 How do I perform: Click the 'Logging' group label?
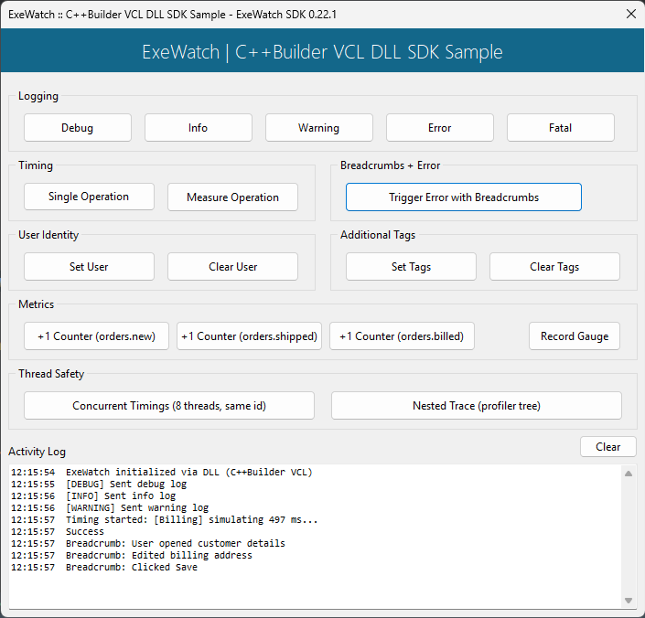tap(38, 96)
